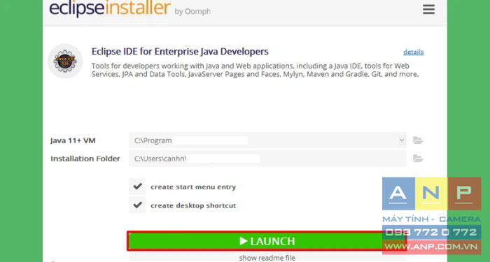Select the Eclipse IDE for Enterprise Java Developers heading
The width and height of the screenshot is (490, 262).
[x=180, y=52]
